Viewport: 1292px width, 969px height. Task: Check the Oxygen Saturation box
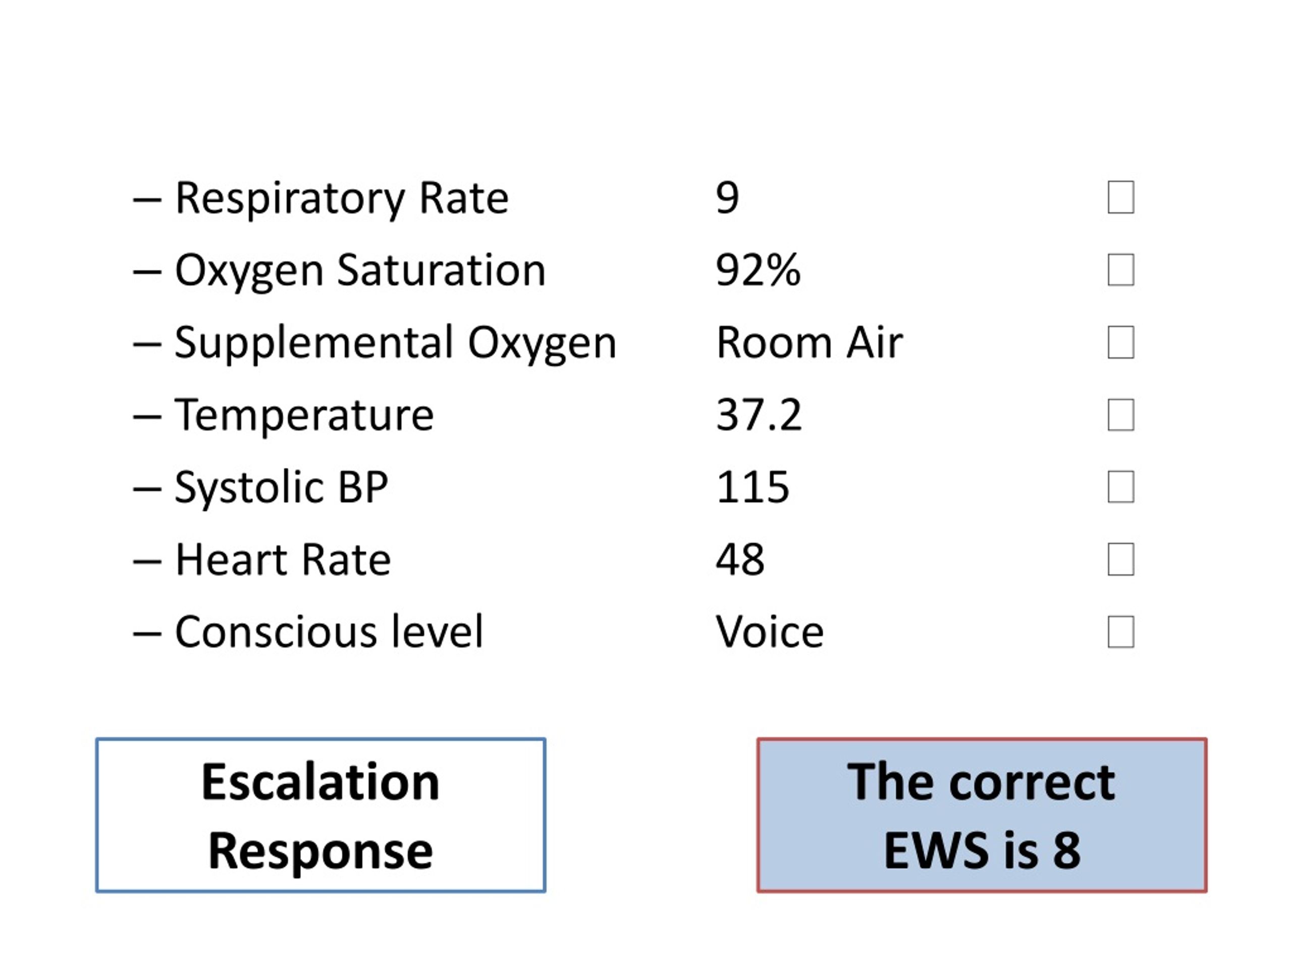point(1121,270)
